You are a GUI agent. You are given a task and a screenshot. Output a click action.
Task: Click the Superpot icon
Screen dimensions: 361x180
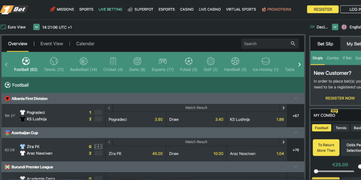[130, 9]
